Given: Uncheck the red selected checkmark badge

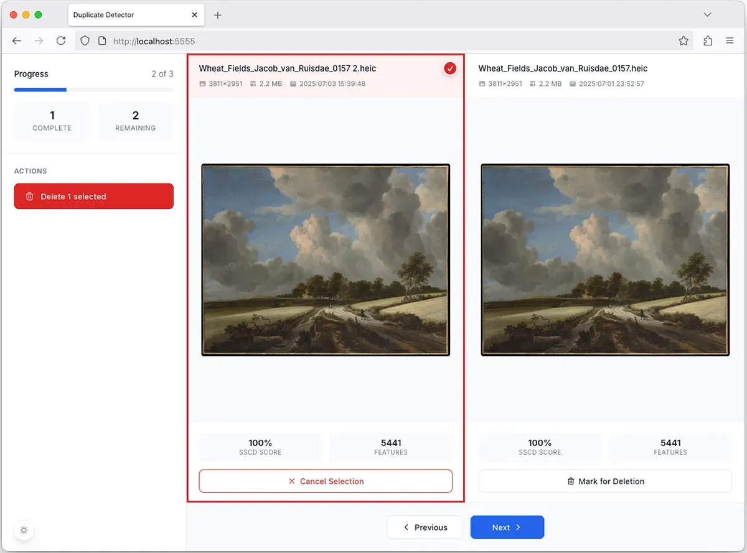Looking at the screenshot, I should [x=450, y=68].
